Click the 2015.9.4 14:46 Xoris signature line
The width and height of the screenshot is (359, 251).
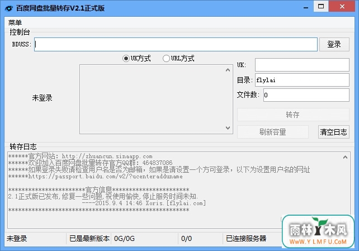tap(144, 203)
